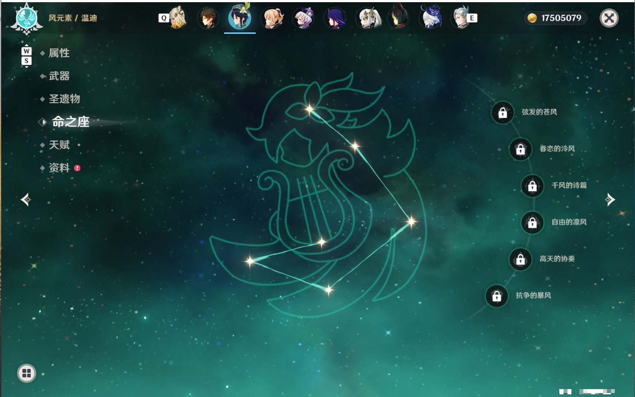Open the four-square grid button
The image size is (635, 397).
pos(26,373)
